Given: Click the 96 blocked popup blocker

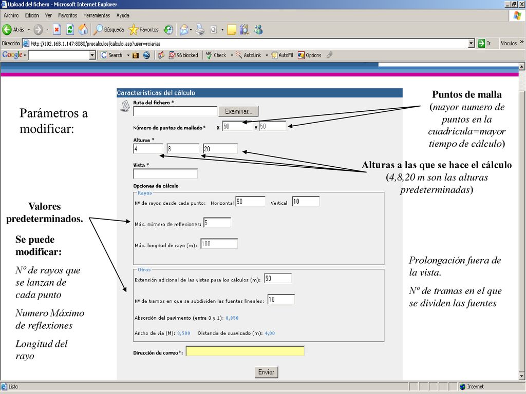Looking at the screenshot, I should pos(183,55).
